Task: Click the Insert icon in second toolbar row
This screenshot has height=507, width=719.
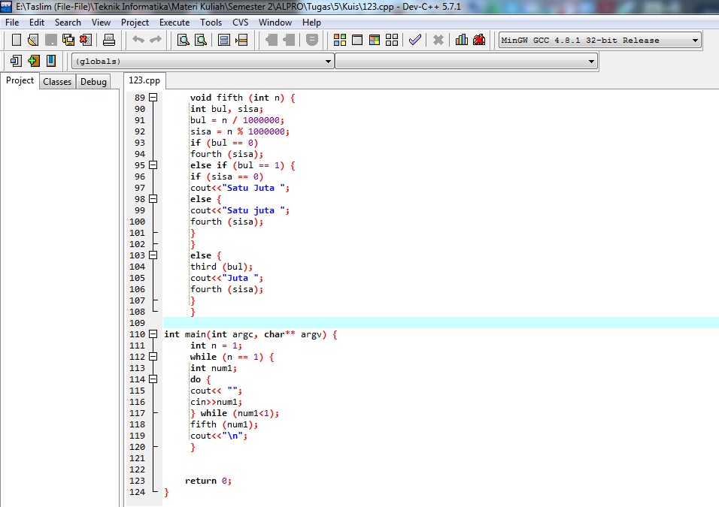Action: pos(16,60)
